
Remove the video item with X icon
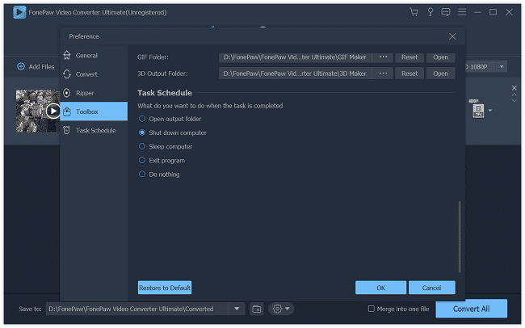click(514, 88)
